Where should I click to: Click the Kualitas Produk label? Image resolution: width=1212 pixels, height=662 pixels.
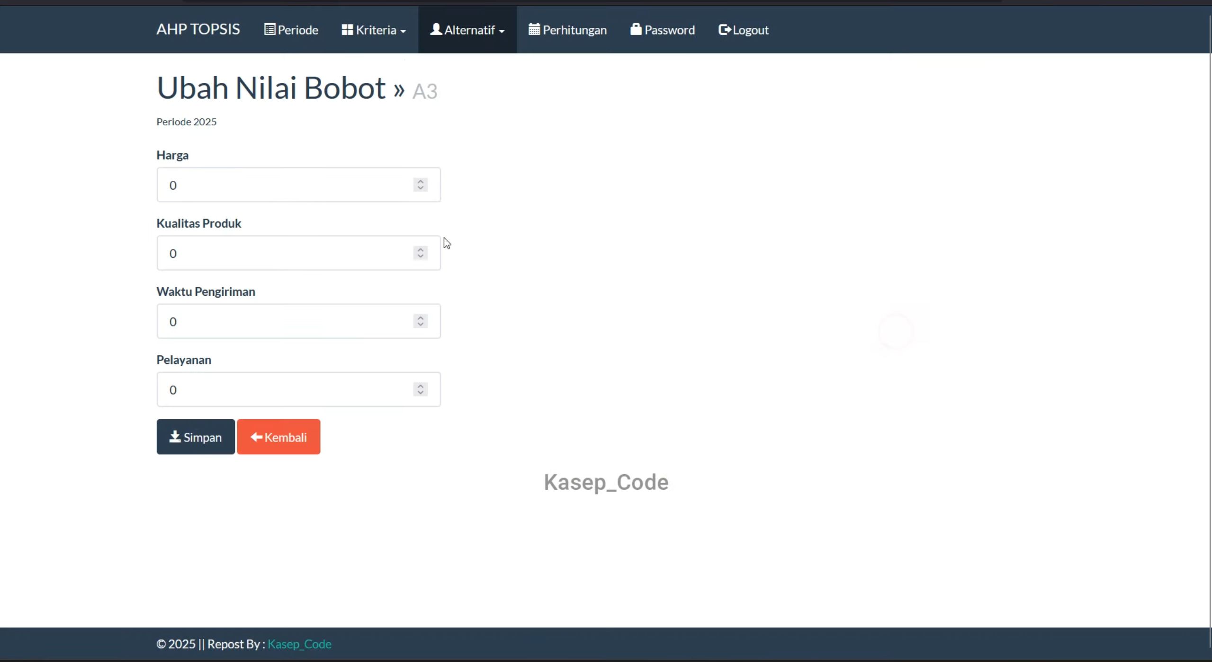199,223
